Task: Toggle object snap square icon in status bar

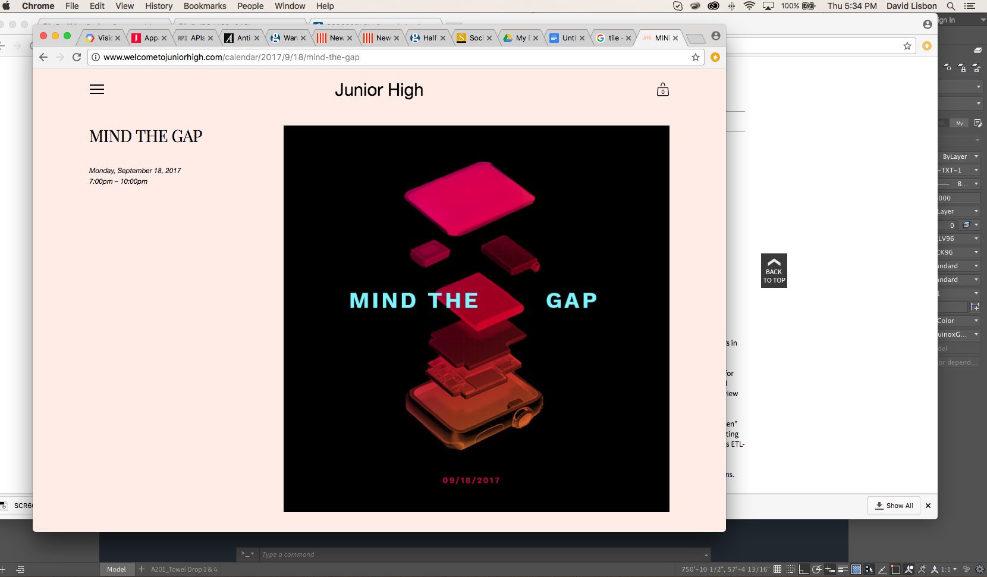Action: coord(895,569)
